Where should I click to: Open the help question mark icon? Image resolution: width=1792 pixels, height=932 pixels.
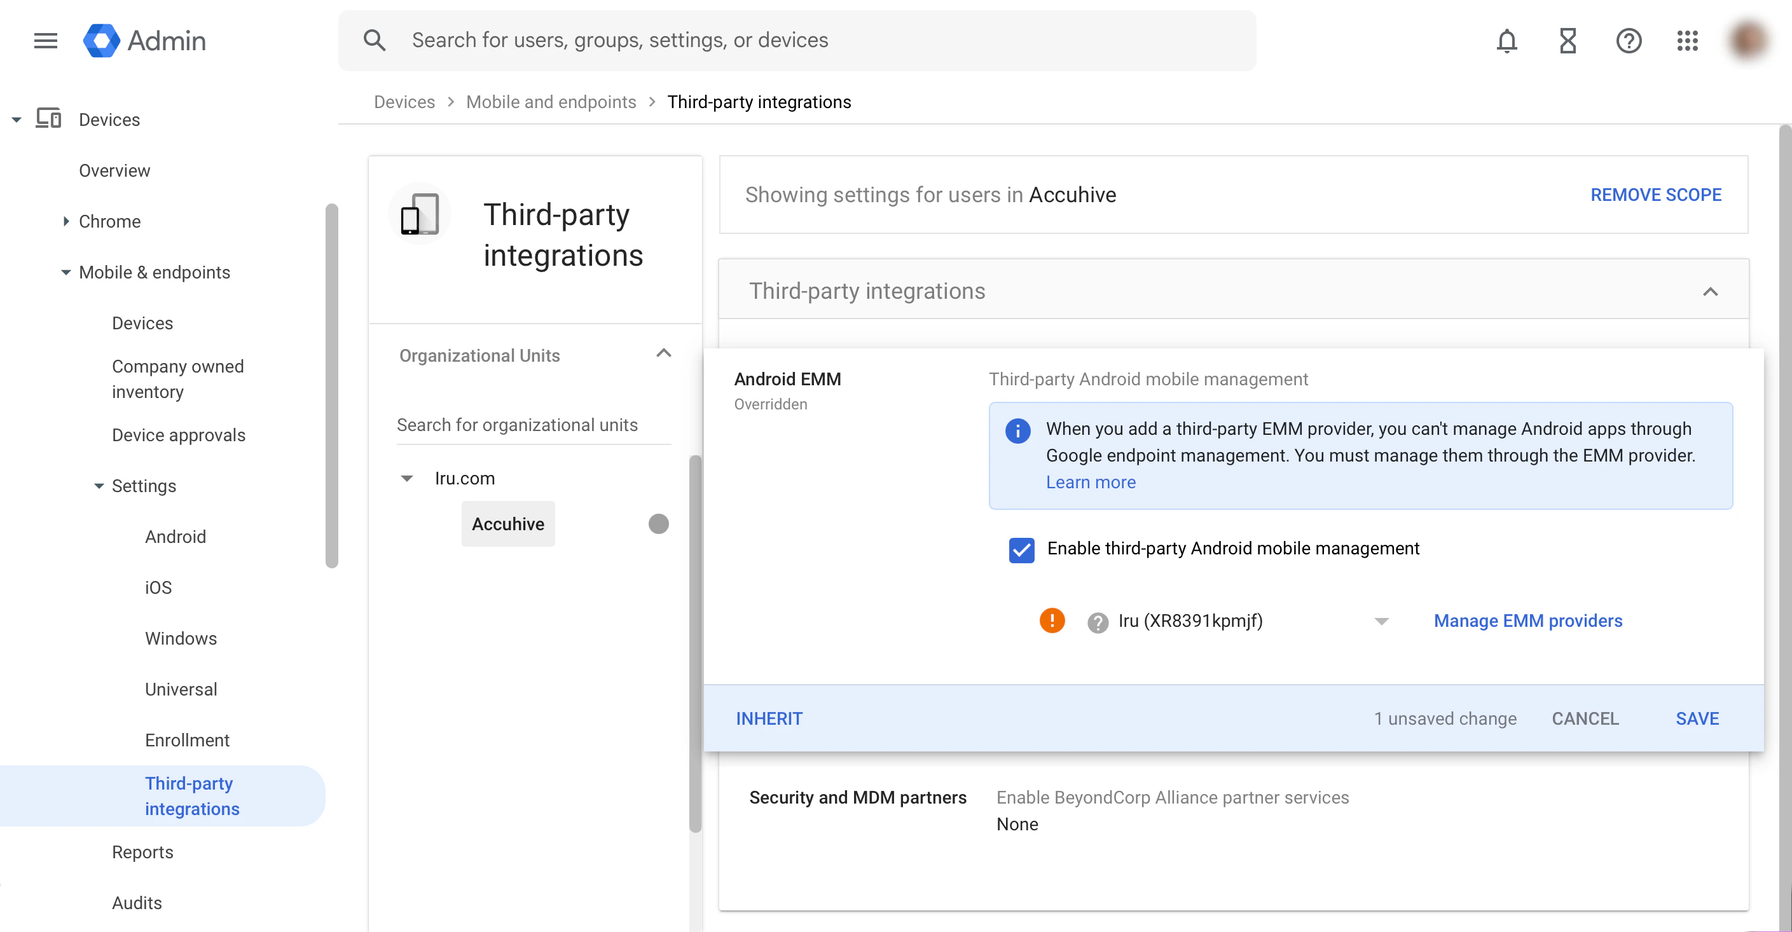click(x=1629, y=40)
